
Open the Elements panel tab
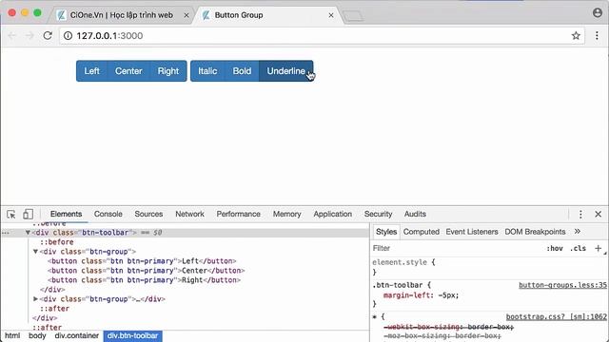[x=66, y=214]
